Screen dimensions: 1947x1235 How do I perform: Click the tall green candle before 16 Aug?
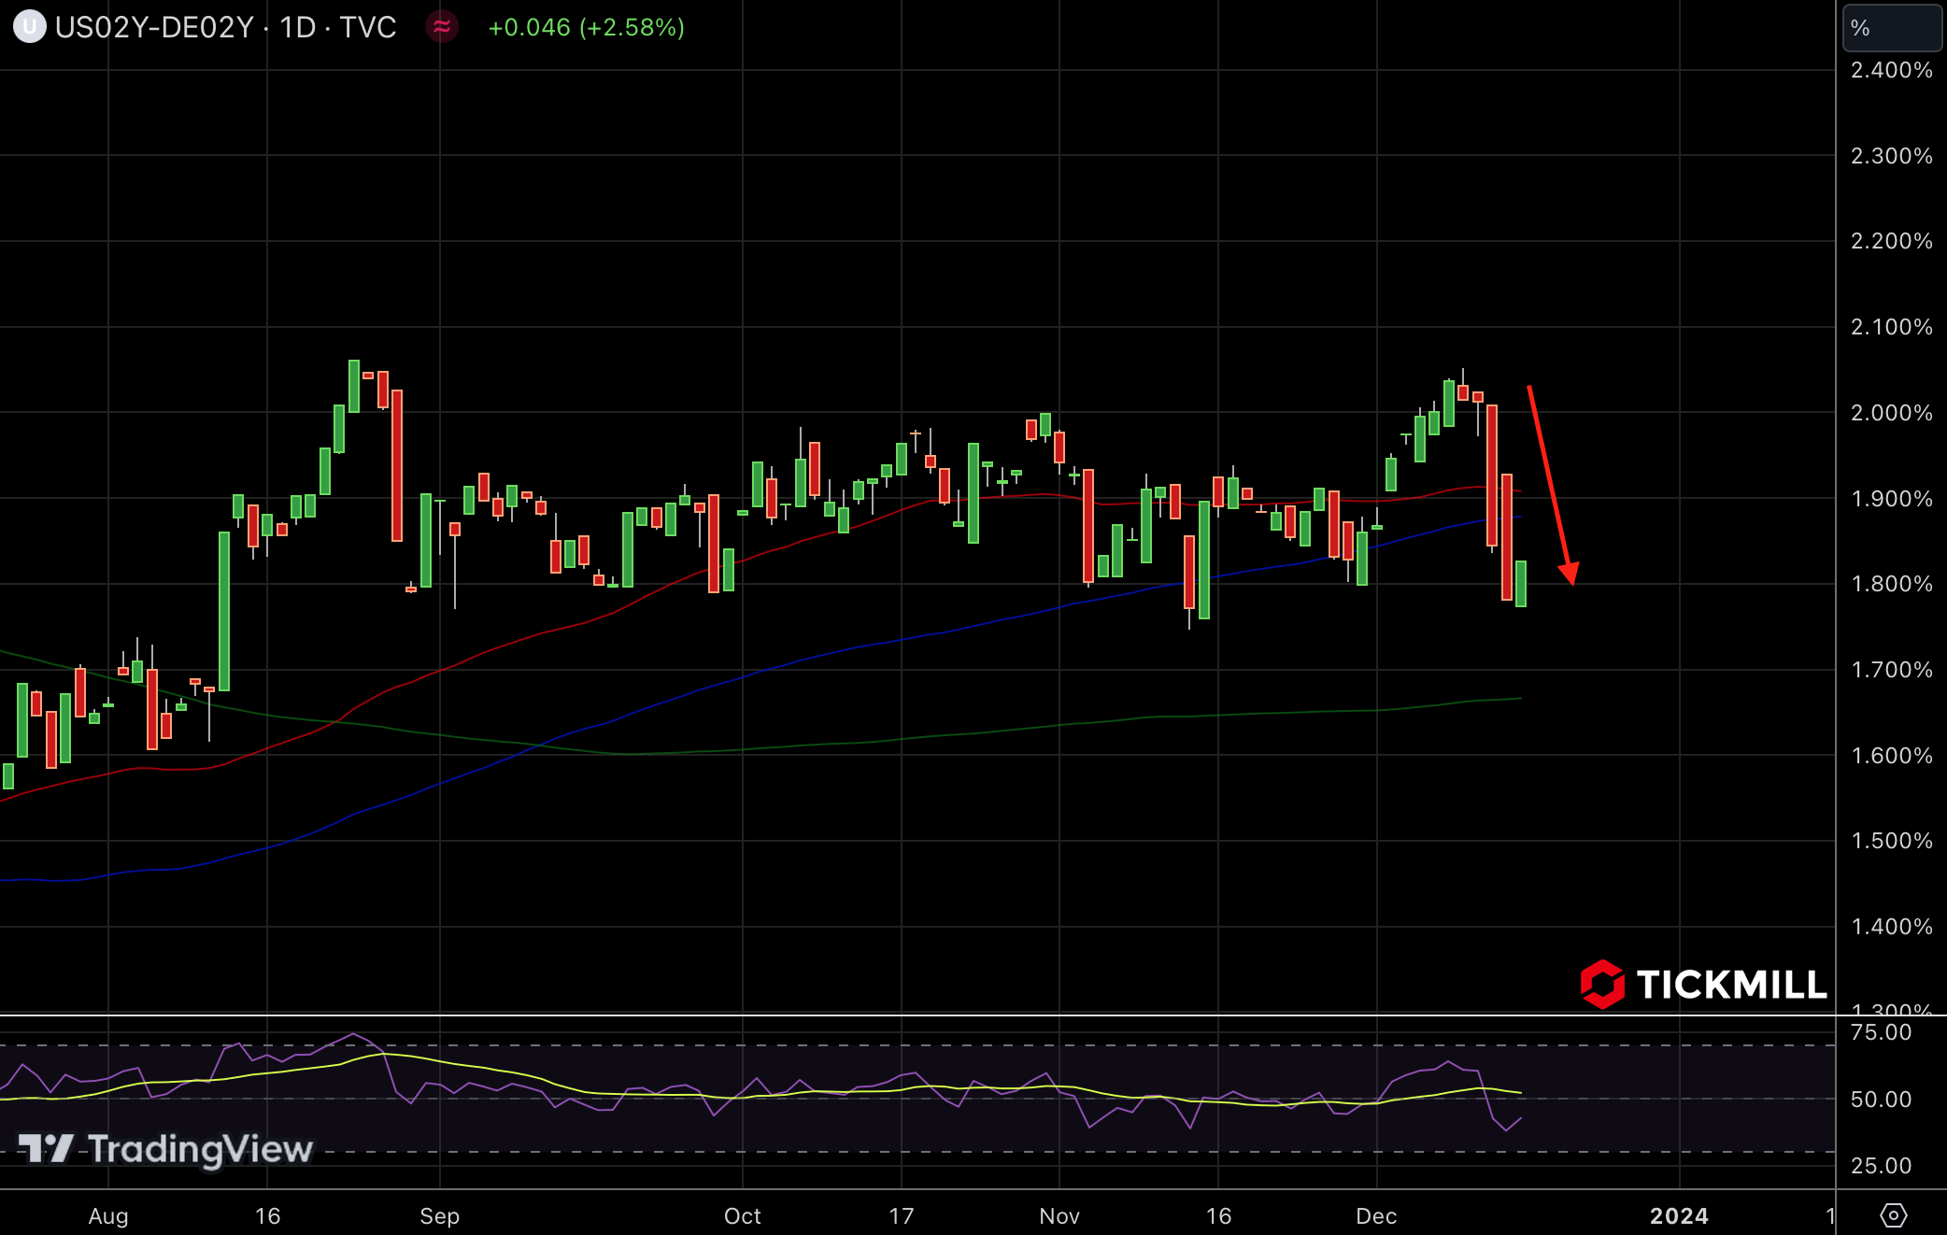click(224, 612)
